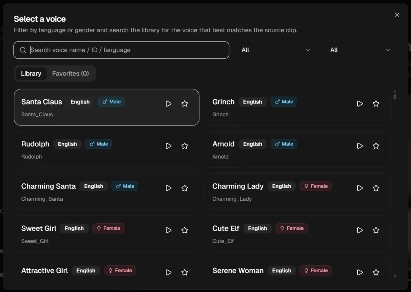Open the first All filter dropdown
411x292 pixels.
point(276,50)
